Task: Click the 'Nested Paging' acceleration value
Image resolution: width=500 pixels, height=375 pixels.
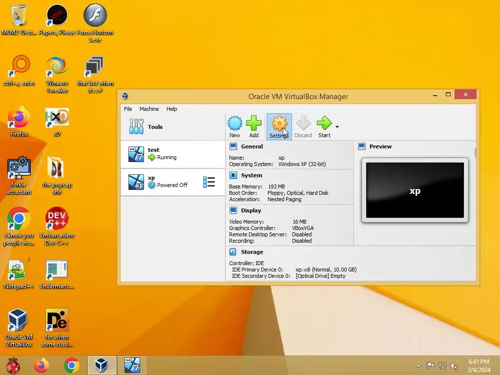Action: coord(285,199)
